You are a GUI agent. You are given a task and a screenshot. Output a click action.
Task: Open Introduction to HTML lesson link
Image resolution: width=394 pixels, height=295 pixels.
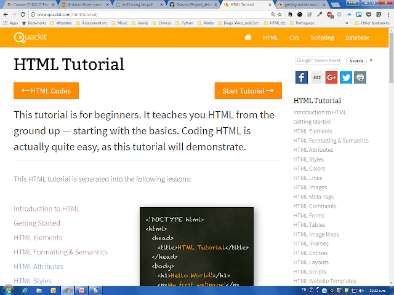(47, 209)
